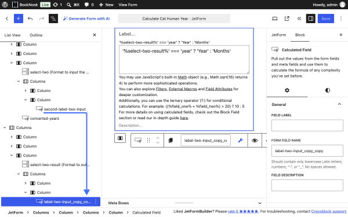Switch to the Block sidebar tab

coord(300,35)
